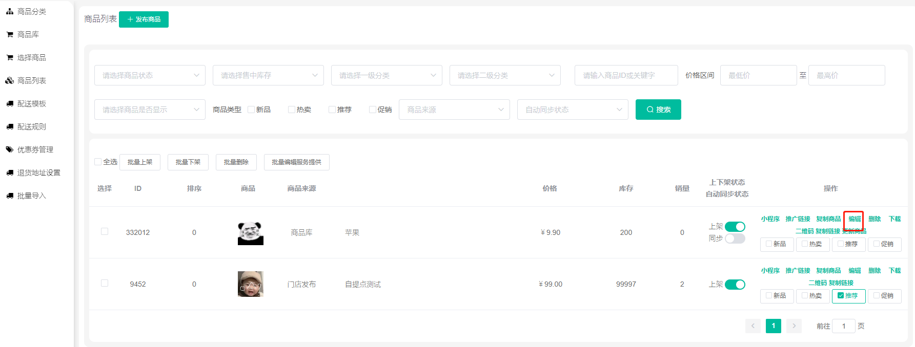Open 选择商品 in the sidebar
Image resolution: width=915 pixels, height=347 pixels.
click(31, 57)
